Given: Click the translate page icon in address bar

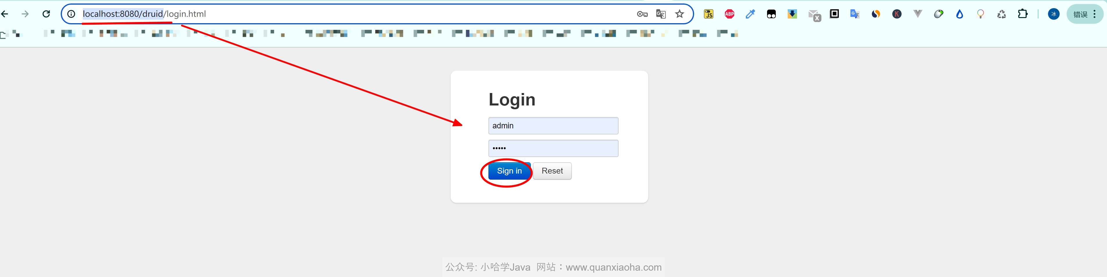Looking at the screenshot, I should 661,14.
